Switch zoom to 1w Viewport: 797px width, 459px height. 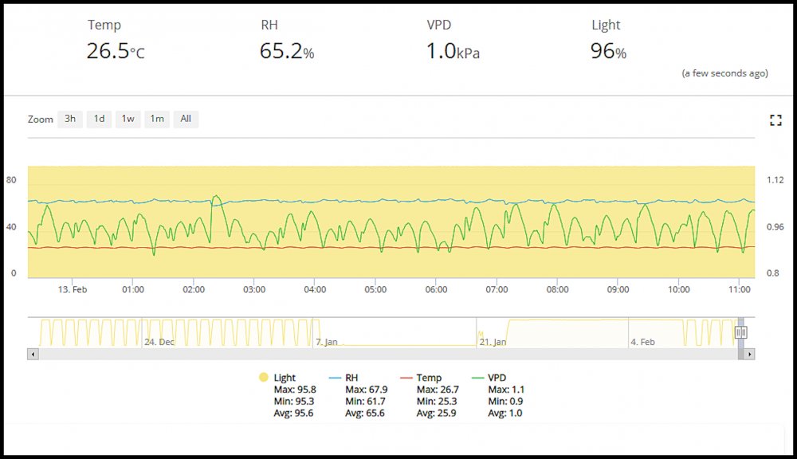[x=128, y=120]
